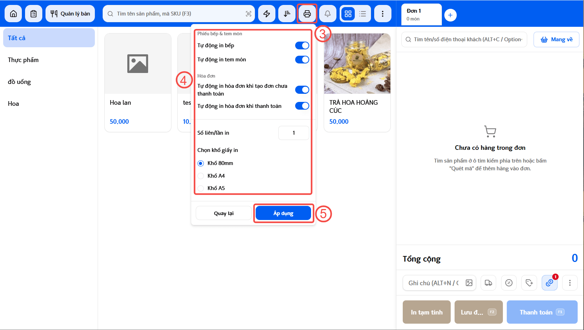The width and height of the screenshot is (584, 330).
Task: Switch to grid view of products
Action: click(x=348, y=14)
